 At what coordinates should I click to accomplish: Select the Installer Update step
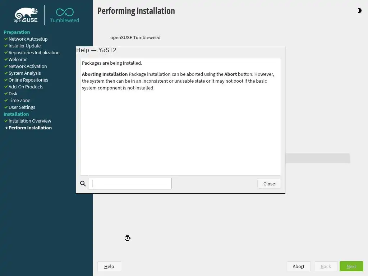click(25, 46)
